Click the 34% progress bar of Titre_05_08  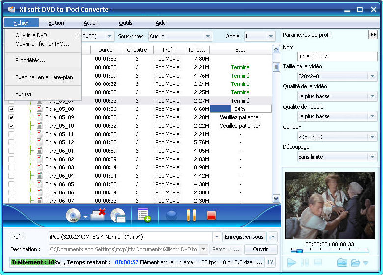(x=240, y=109)
